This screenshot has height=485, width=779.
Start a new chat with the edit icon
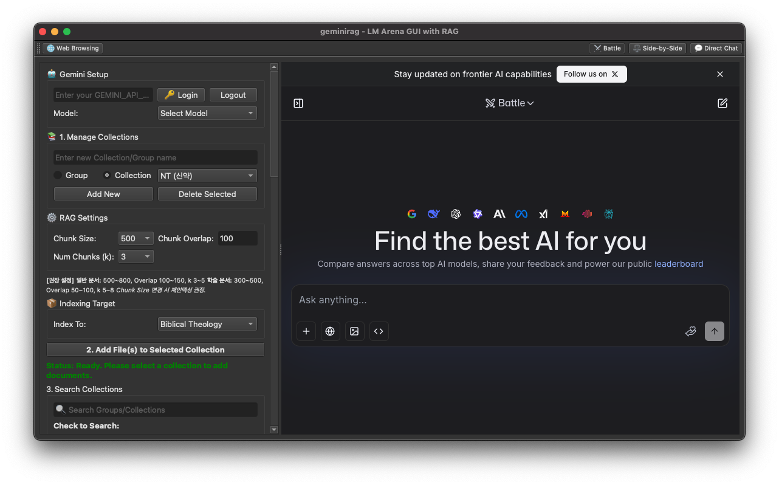(722, 103)
